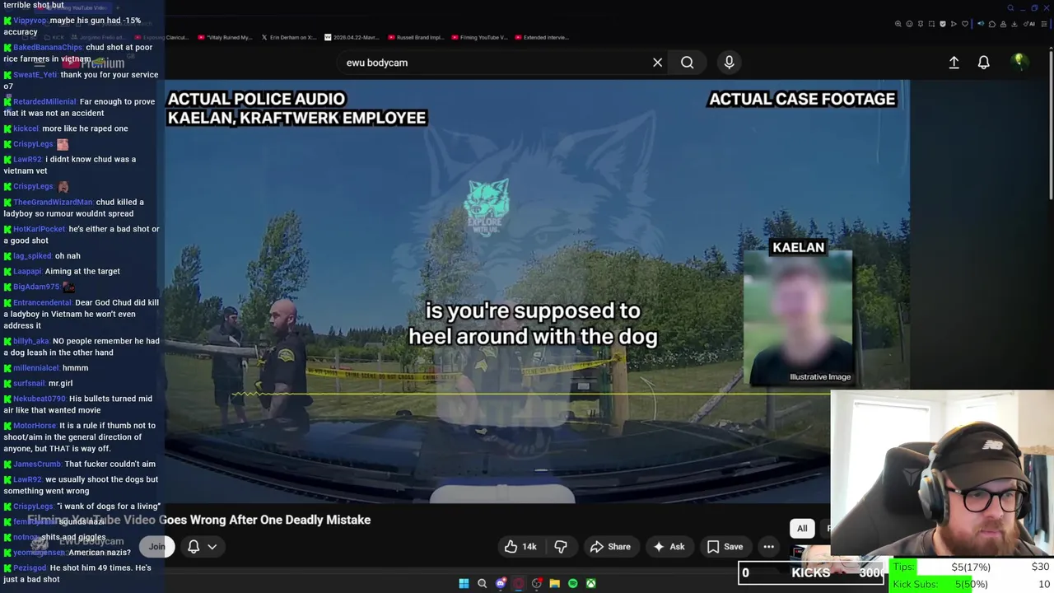Open Opera GX from the taskbar
This screenshot has height=593, width=1054.
tap(519, 583)
